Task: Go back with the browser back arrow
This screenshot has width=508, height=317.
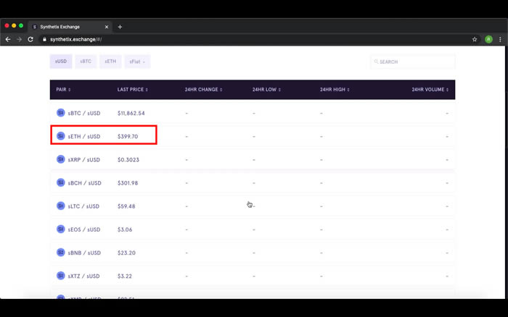Action: click(x=8, y=39)
